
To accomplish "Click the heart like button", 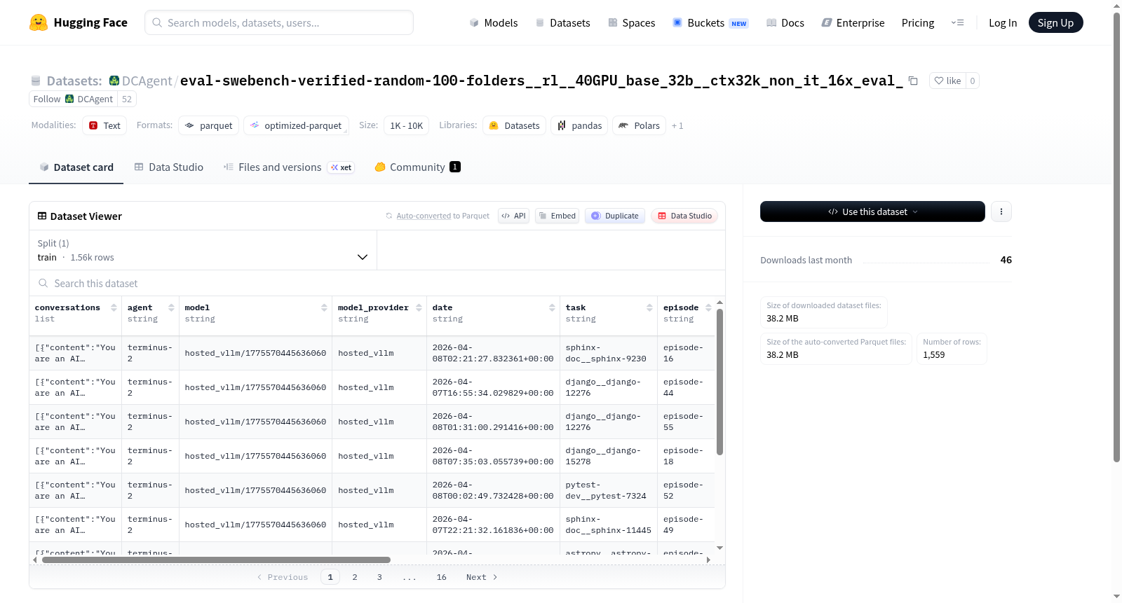I will (947, 81).
